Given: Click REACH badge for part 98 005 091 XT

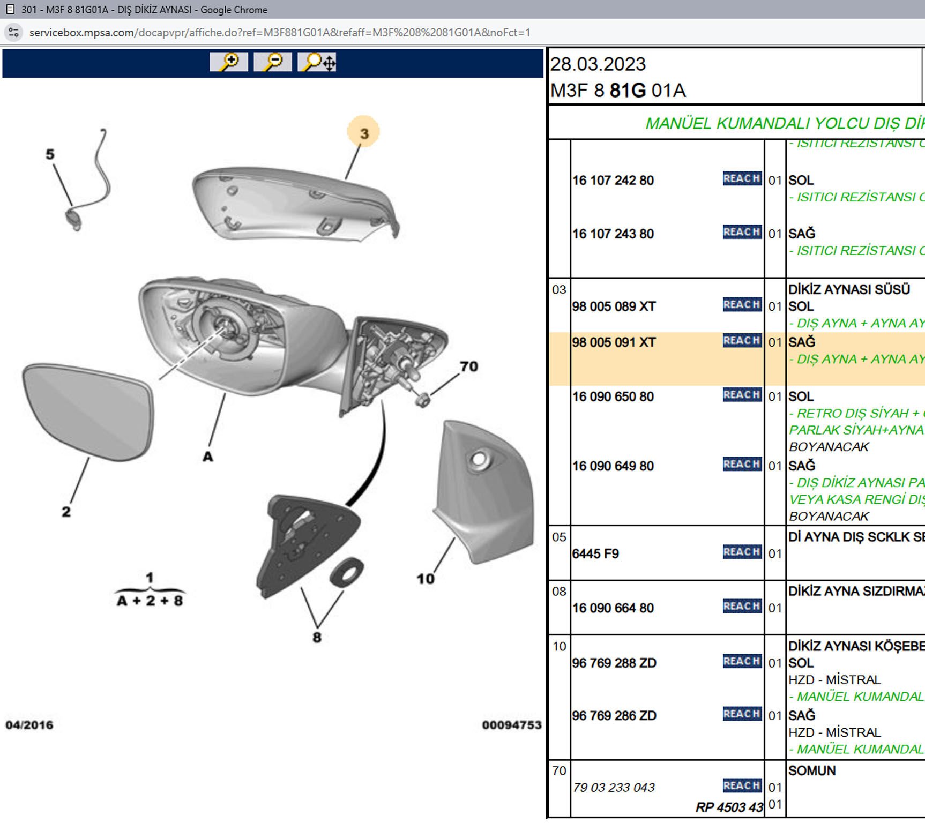Looking at the screenshot, I should tap(742, 341).
